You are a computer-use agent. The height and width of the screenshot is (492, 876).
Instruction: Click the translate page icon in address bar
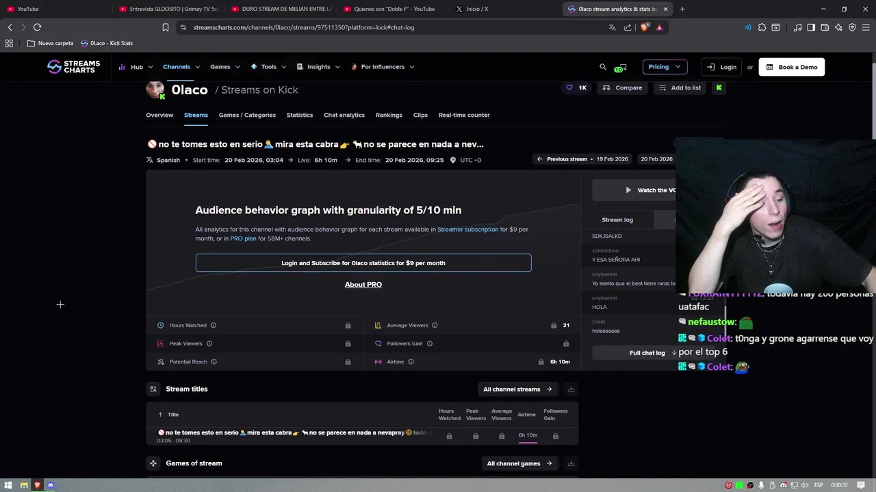(612, 27)
